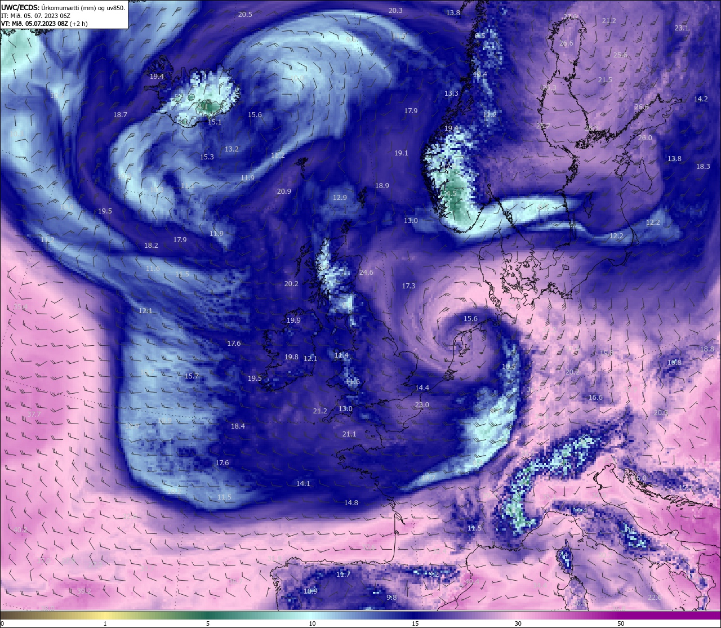Click the '50' label on color scale

(621, 623)
